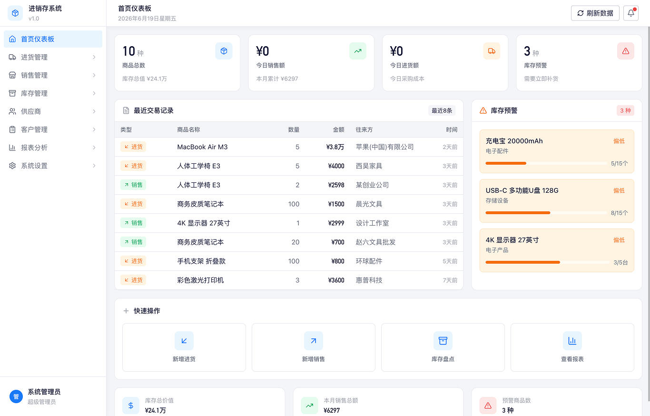Click the home icon in the sidebar
This screenshot has width=650, height=416.
pyautogui.click(x=12, y=39)
